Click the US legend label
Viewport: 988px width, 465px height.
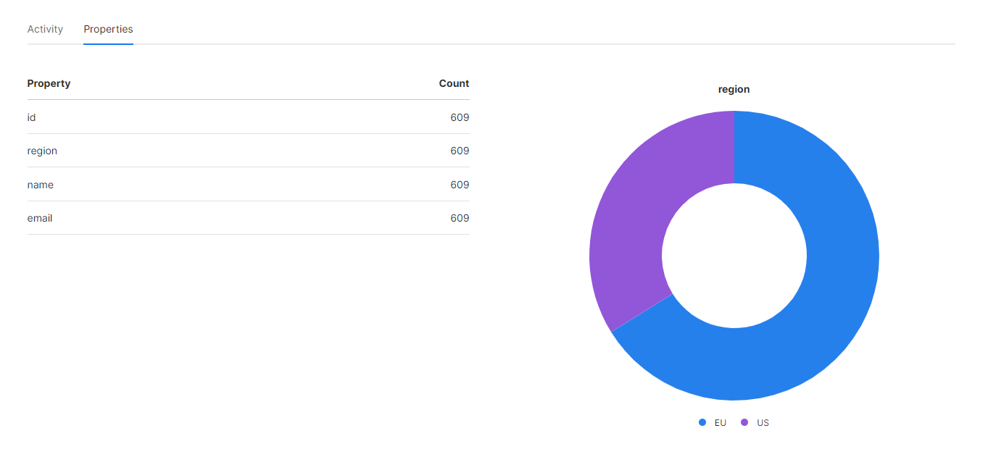(763, 423)
